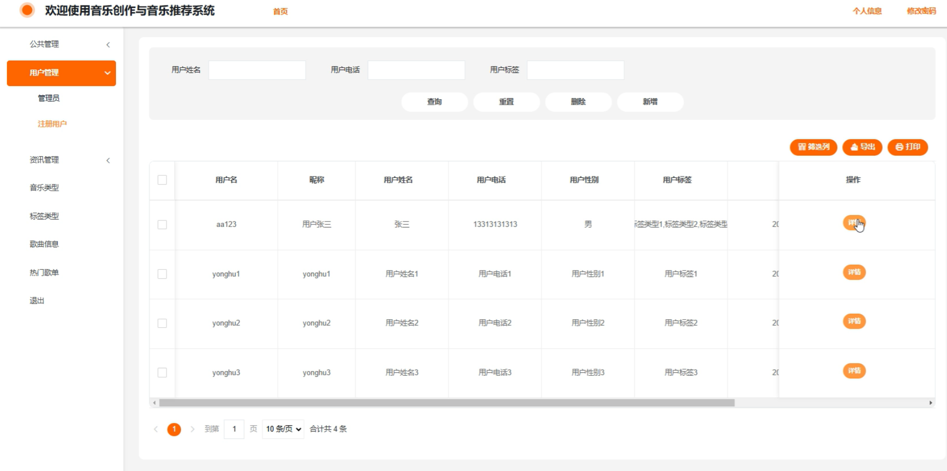Screen dimensions: 947x471
Task: Expand the 公共管理 sidebar section
Action: [62, 44]
